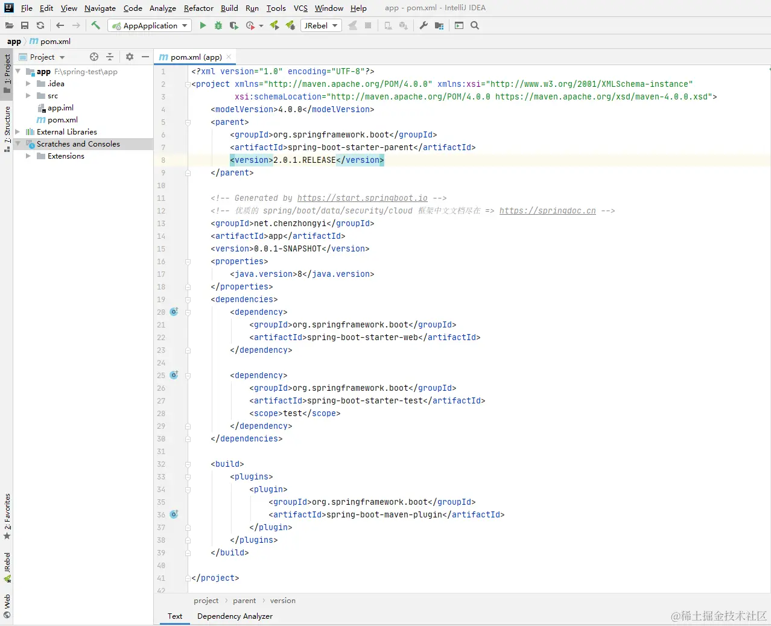The image size is (771, 626).
Task: Click pom.xml in the navigation bar
Action: [51, 42]
